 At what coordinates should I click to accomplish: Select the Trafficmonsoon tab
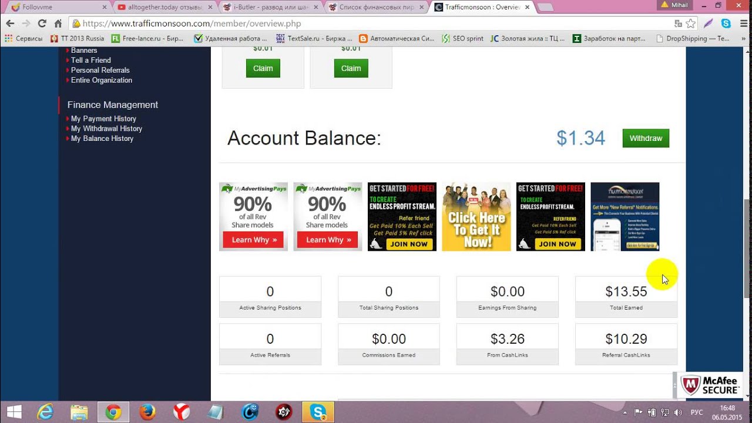pos(482,8)
